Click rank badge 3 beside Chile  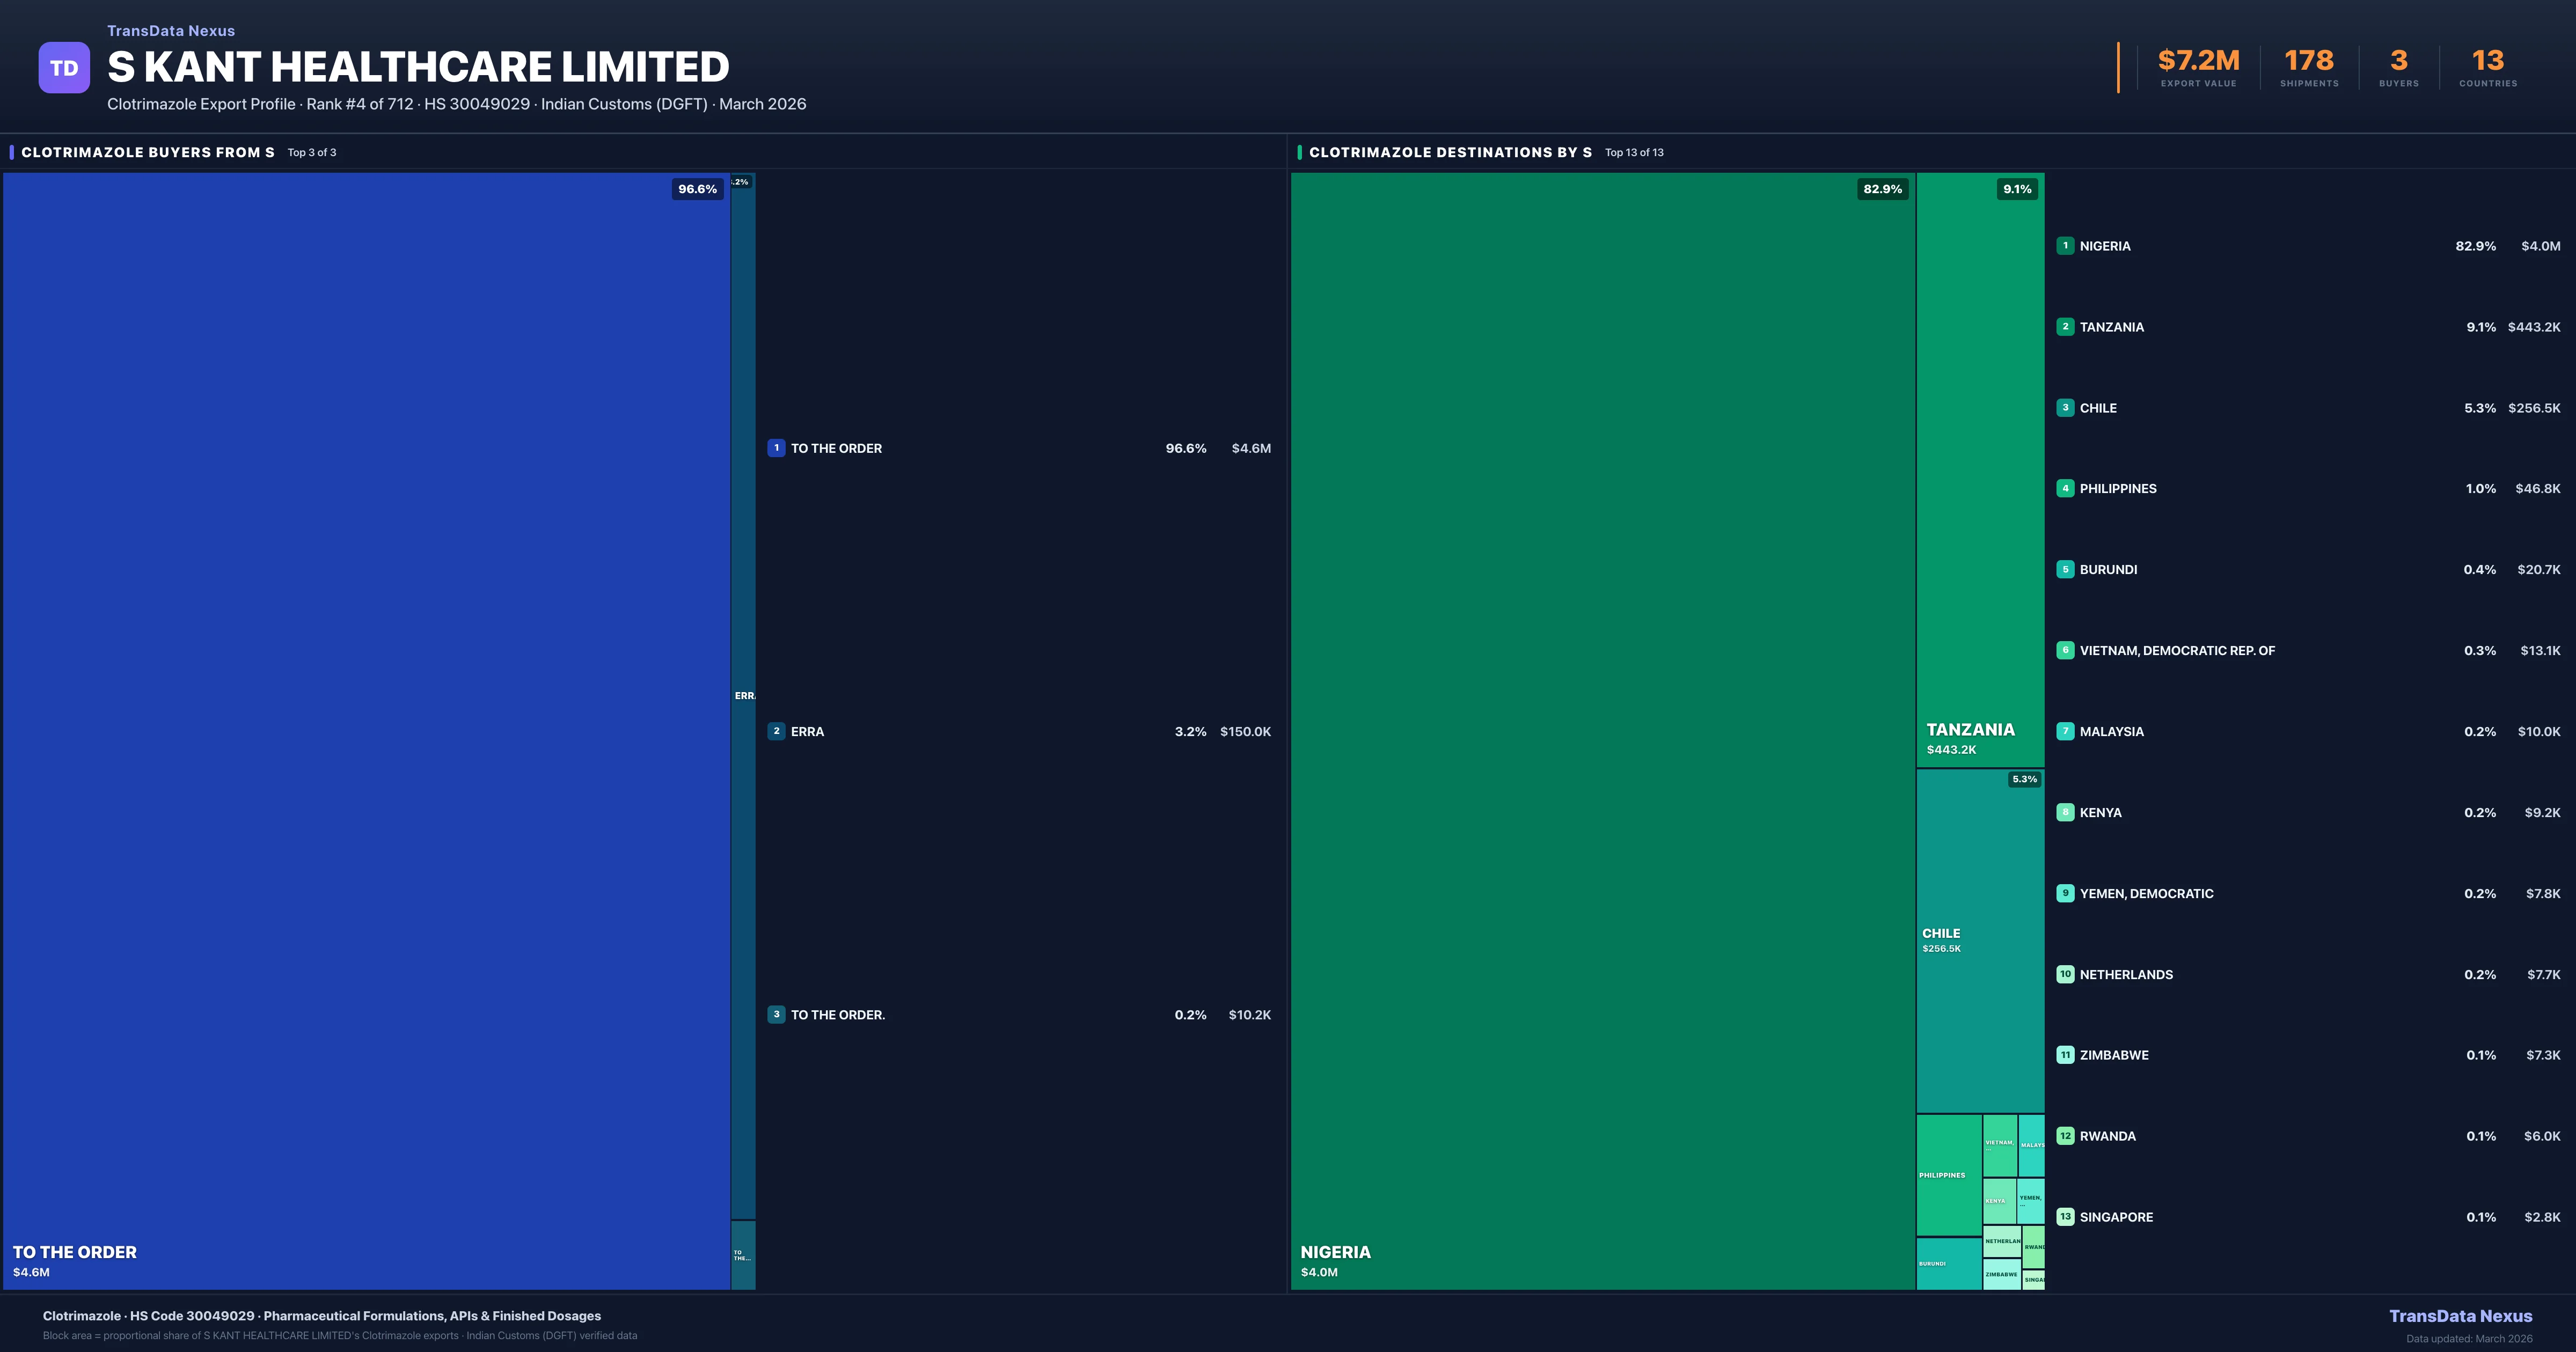click(x=2065, y=408)
